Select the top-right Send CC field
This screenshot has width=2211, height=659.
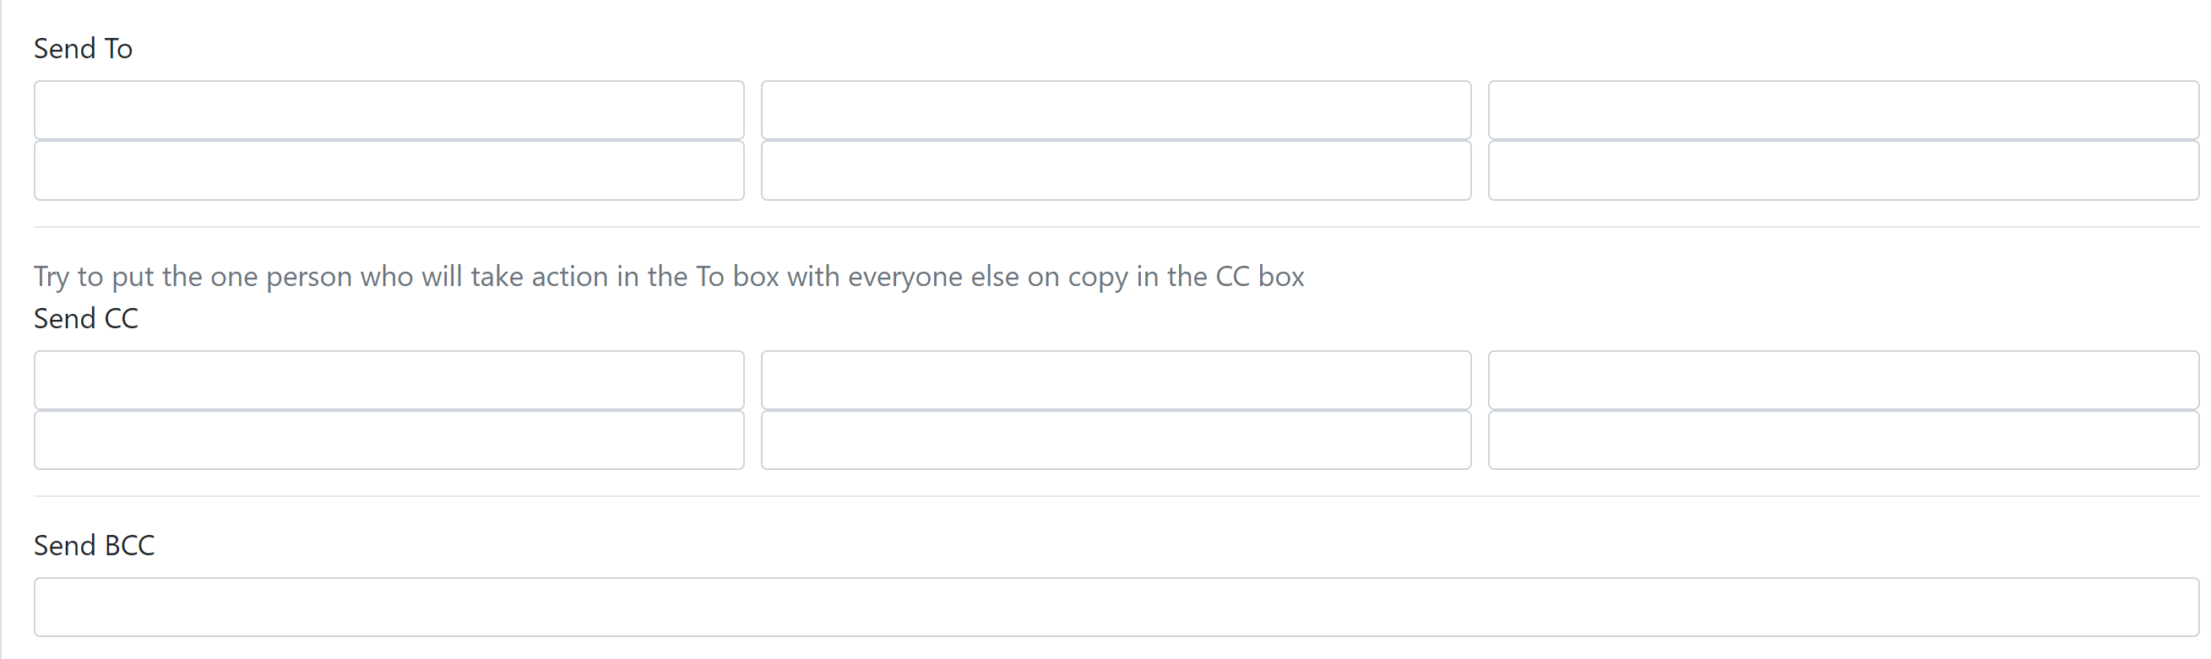tap(1843, 379)
